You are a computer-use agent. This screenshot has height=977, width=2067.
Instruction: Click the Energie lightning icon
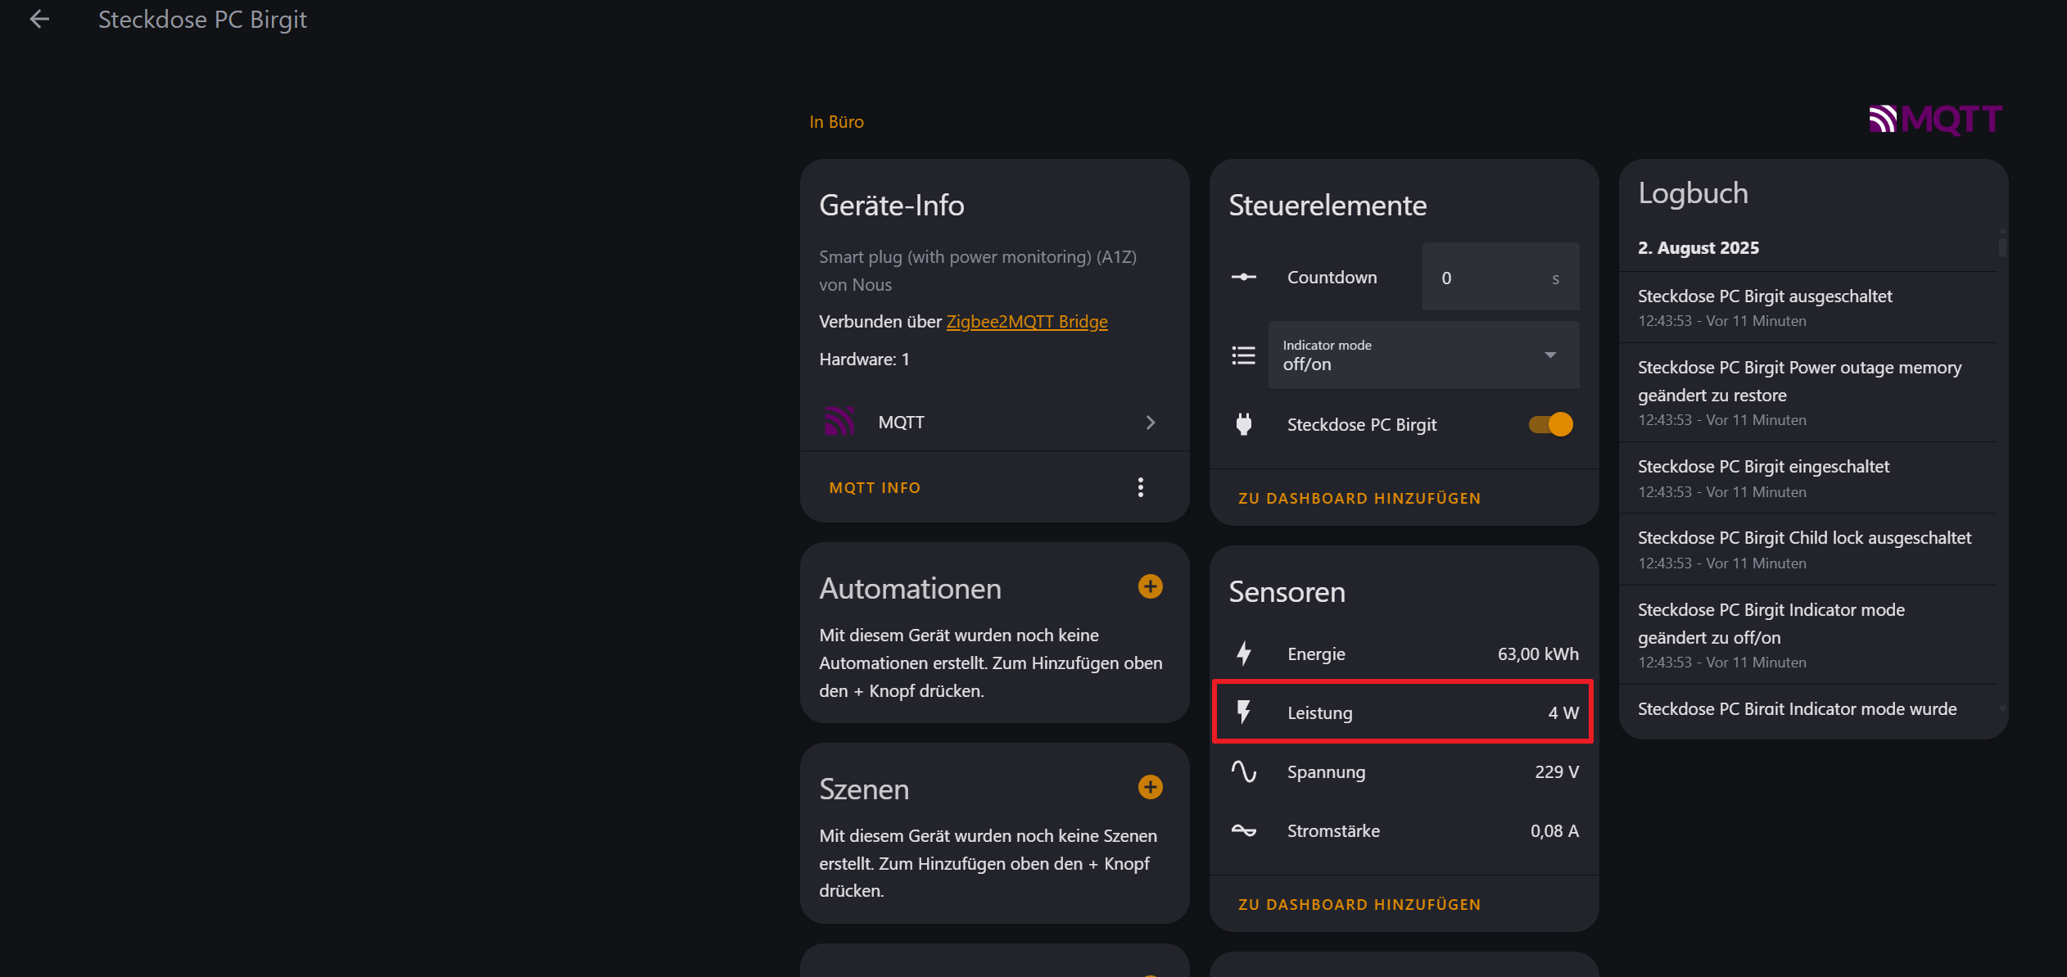[x=1244, y=653]
